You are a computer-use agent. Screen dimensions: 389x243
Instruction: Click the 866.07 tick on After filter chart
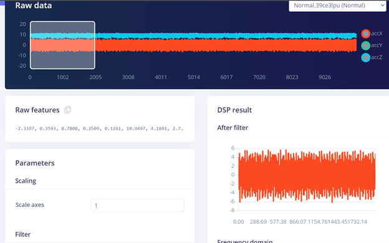pos(298,222)
